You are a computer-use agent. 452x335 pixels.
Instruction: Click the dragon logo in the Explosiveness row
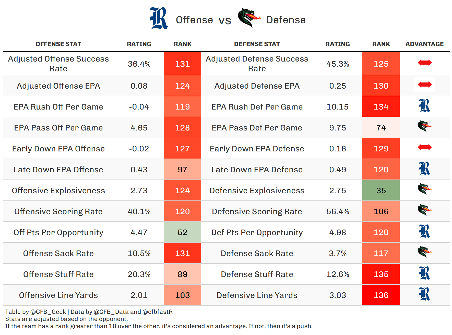tap(424, 189)
